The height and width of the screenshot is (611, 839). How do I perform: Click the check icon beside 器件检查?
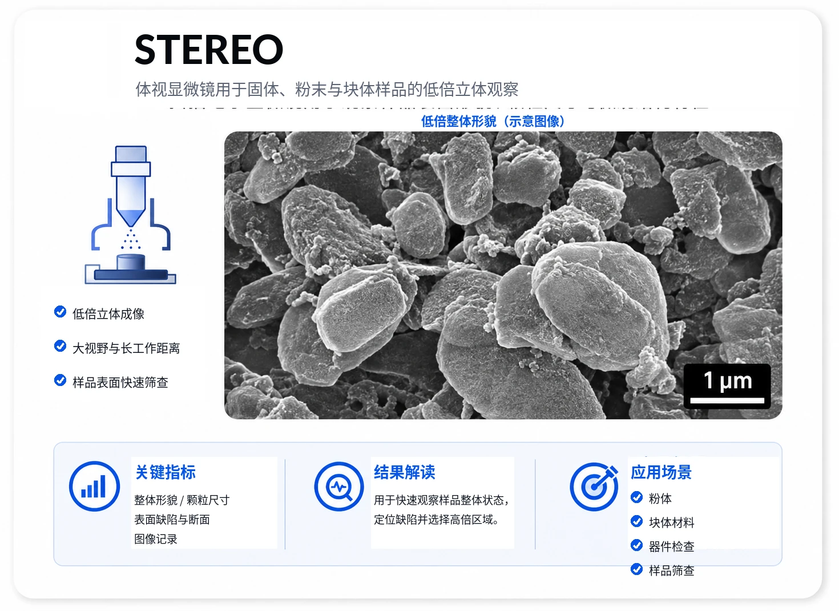[637, 545]
